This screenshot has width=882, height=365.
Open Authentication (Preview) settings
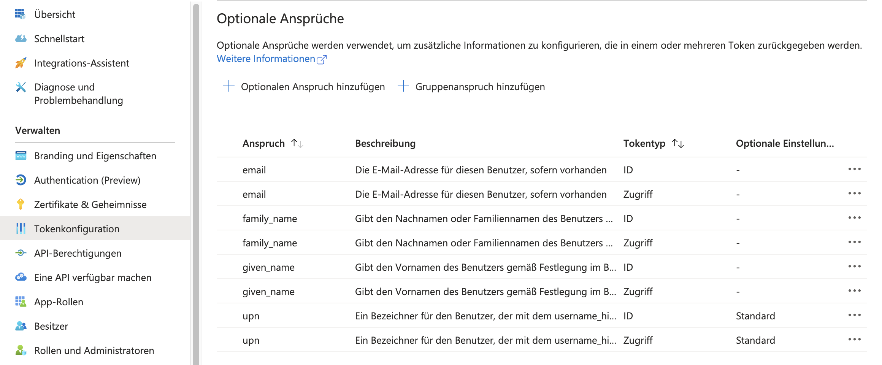pyautogui.click(x=87, y=180)
